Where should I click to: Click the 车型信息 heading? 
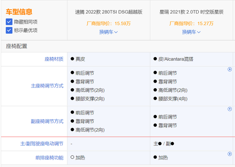[x=19, y=12]
